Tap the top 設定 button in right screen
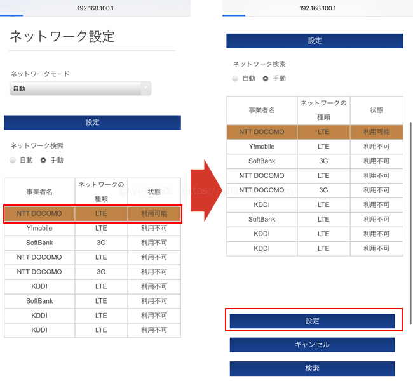The width and height of the screenshot is (413, 381). [315, 41]
